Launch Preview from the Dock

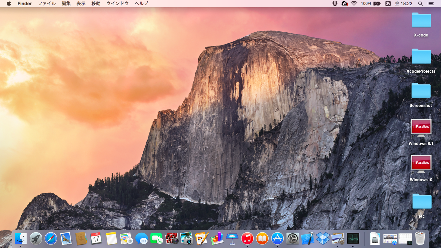[338, 239]
